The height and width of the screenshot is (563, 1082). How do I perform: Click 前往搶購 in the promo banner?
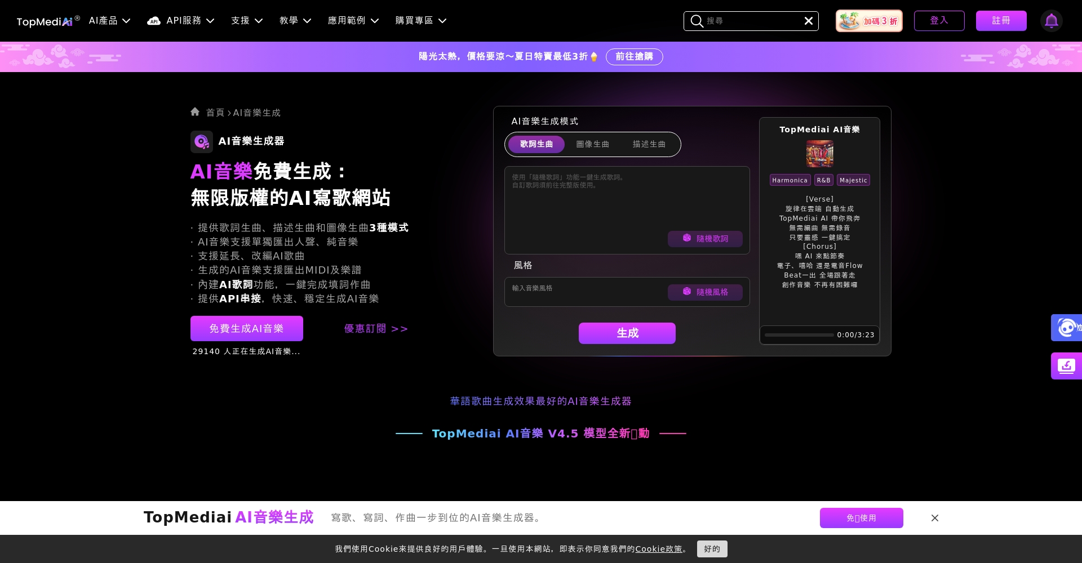click(635, 57)
